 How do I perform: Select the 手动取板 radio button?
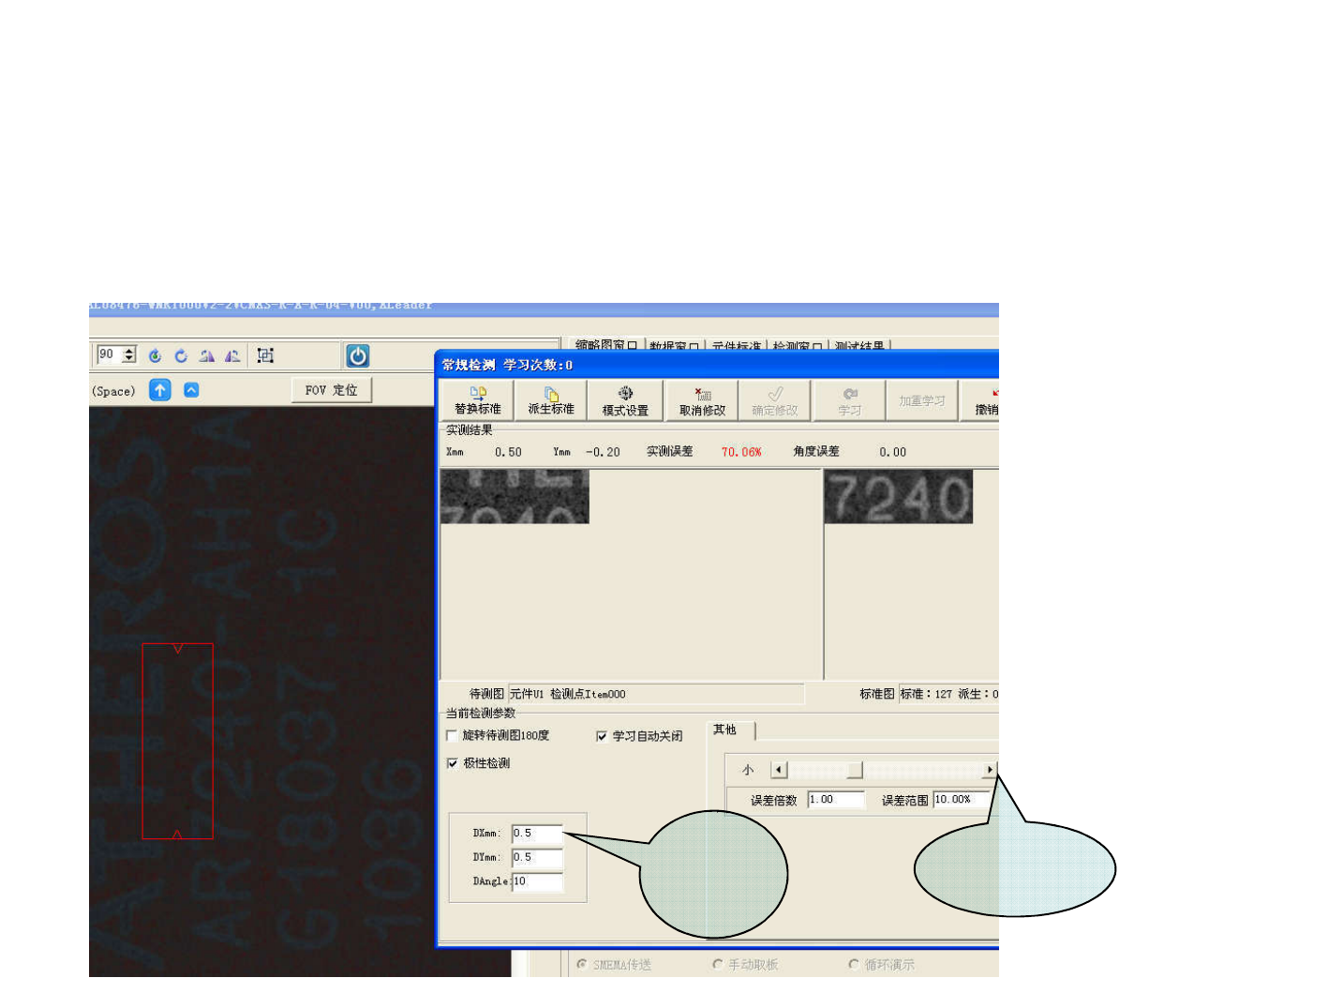click(718, 964)
